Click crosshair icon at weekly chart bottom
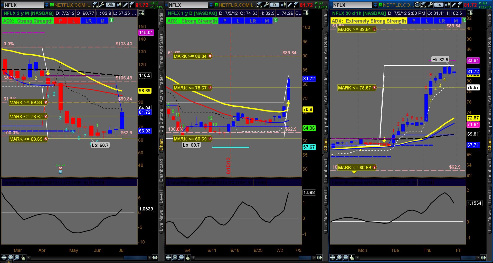 tap(4, 257)
